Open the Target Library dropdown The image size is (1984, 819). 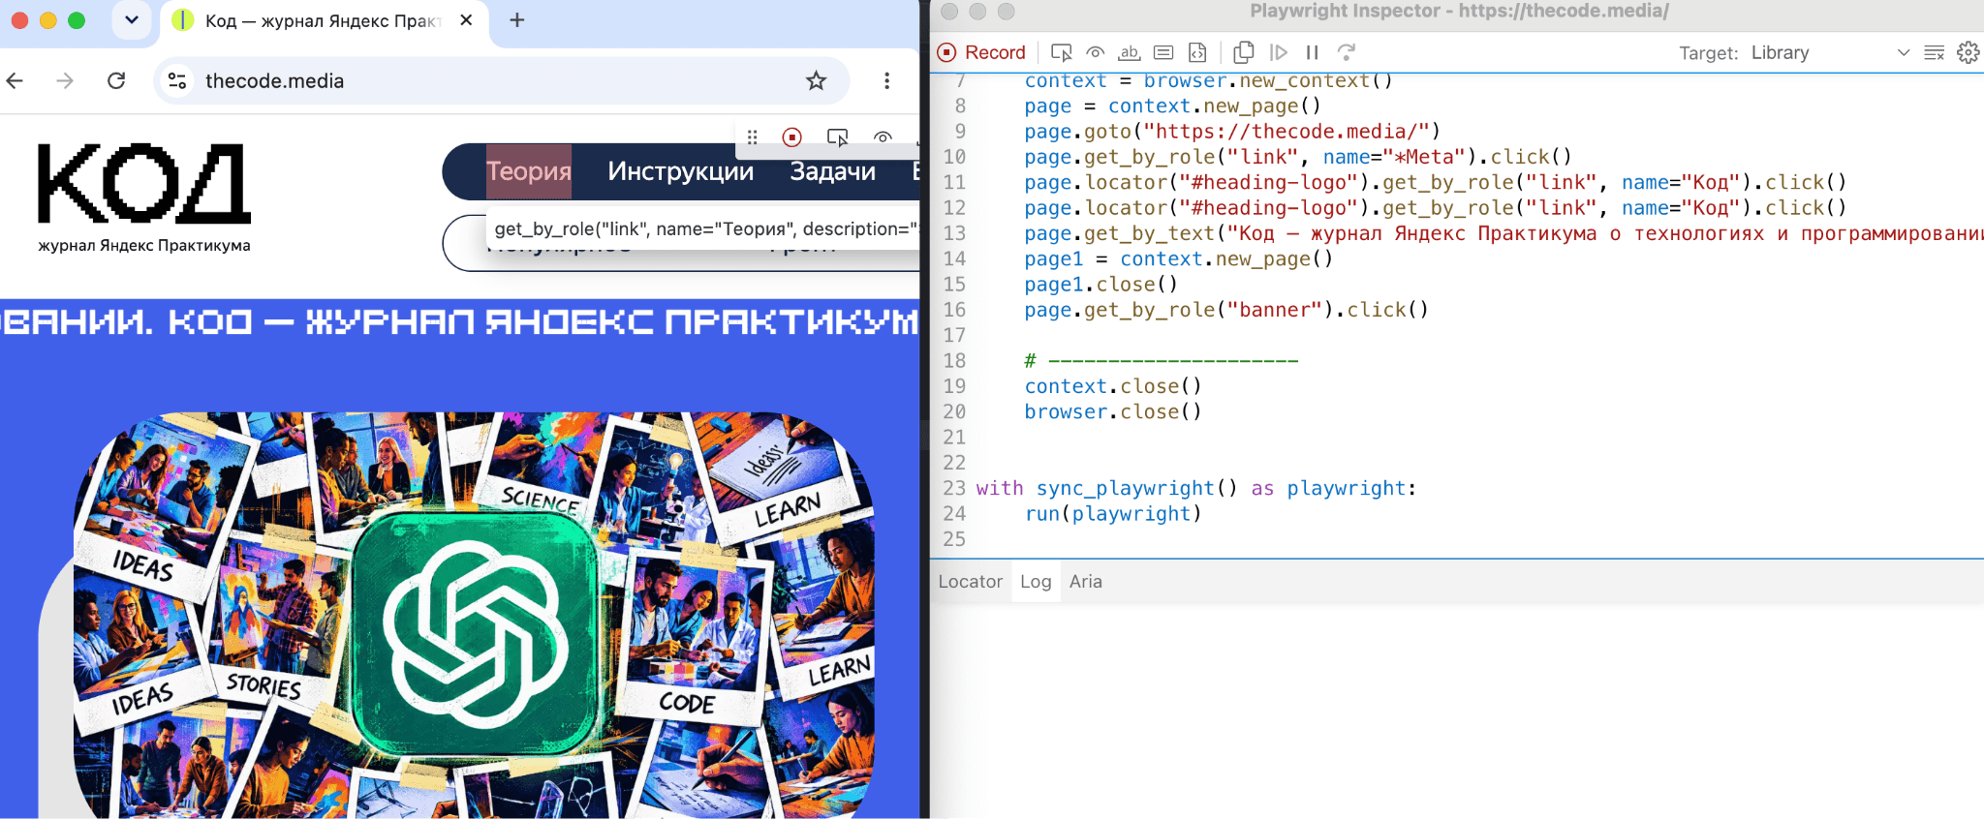(1830, 52)
